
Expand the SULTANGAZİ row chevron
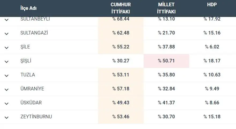[x=7, y=33]
